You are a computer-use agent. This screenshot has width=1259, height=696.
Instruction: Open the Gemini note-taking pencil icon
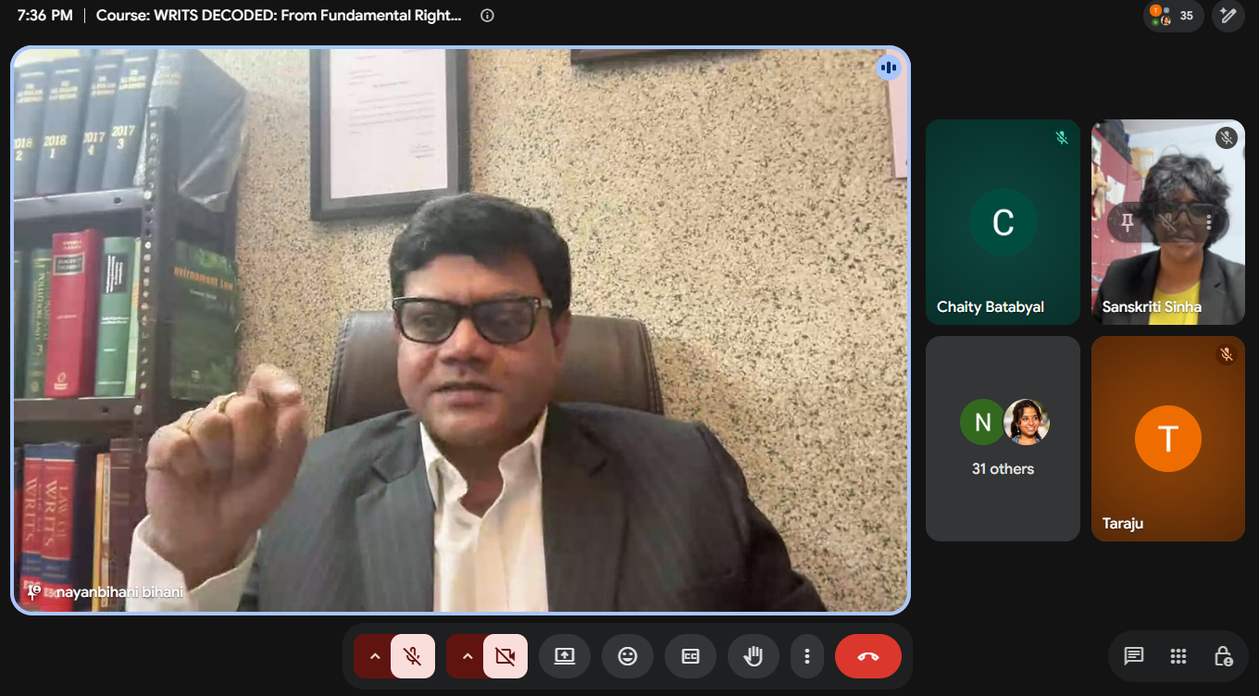1228,16
